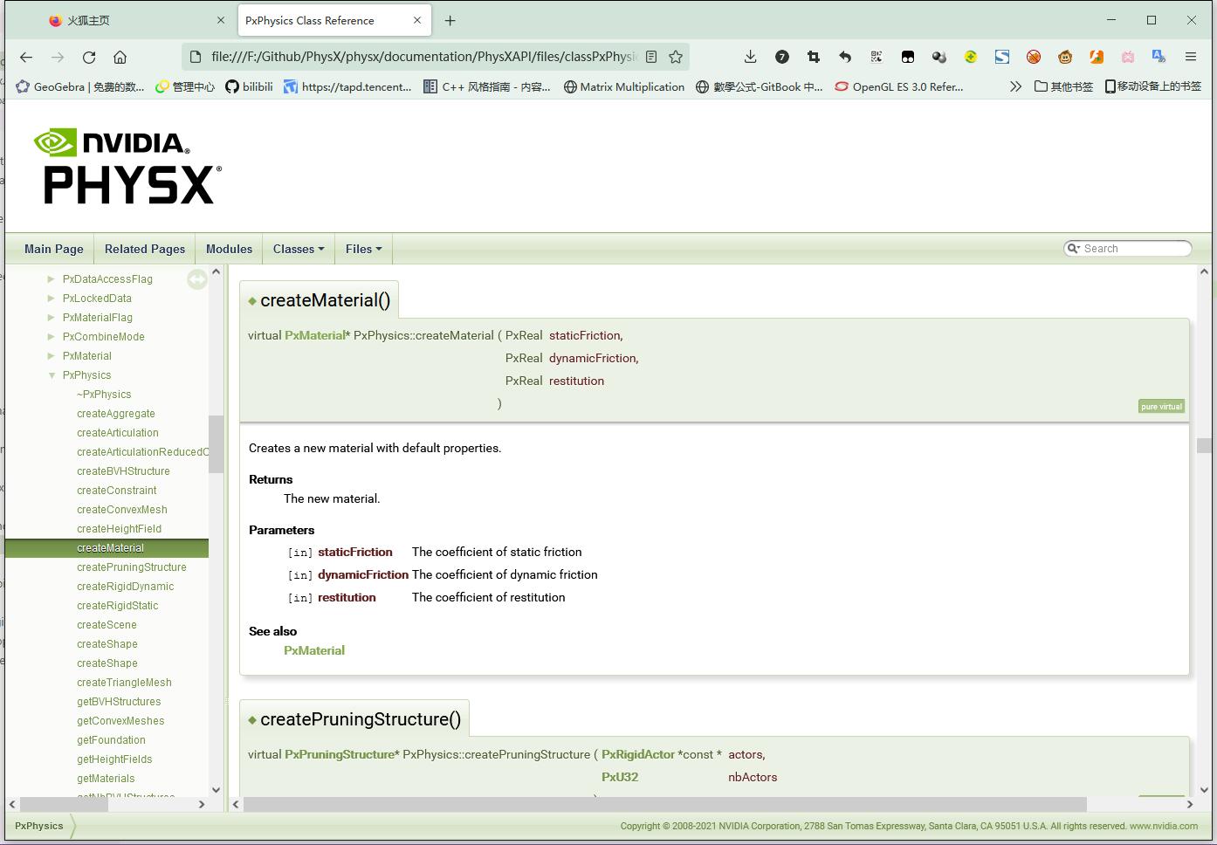
Task: Click the blue S extension icon
Action: 1002,57
